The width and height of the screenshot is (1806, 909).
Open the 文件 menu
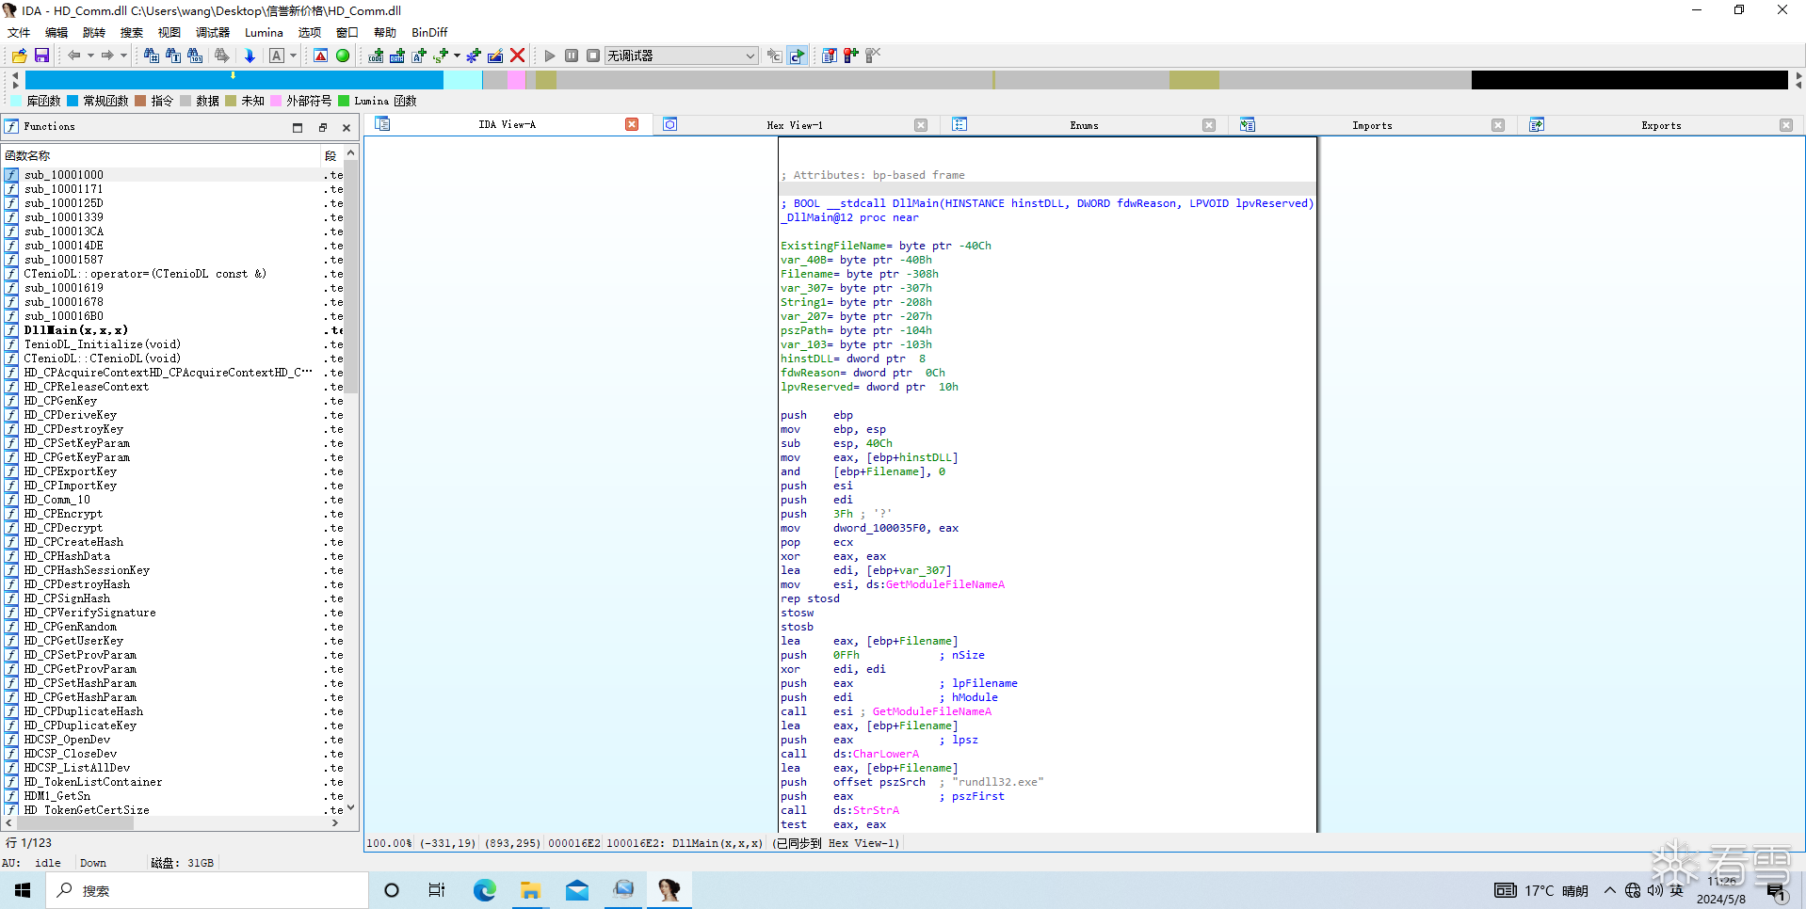[19, 32]
